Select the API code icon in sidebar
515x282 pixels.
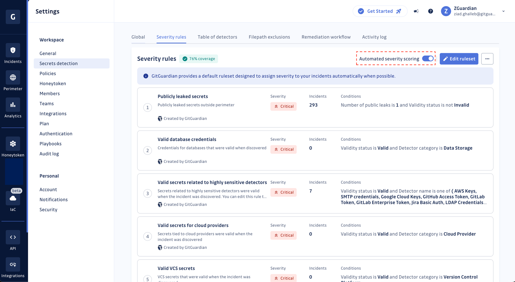[x=13, y=237]
